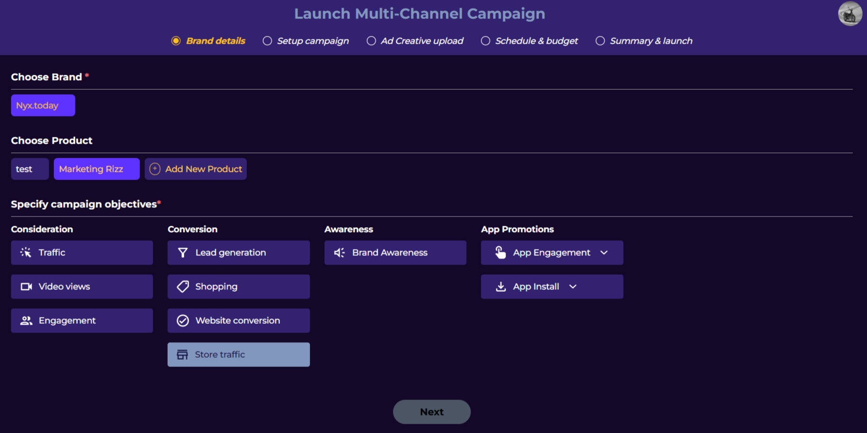Viewport: 867px width, 433px height.
Task: Expand the App Install dropdown chevron
Action: pos(573,286)
